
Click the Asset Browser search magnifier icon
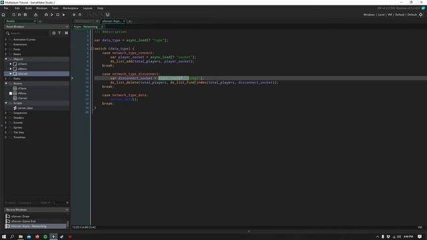[x=7, y=33]
